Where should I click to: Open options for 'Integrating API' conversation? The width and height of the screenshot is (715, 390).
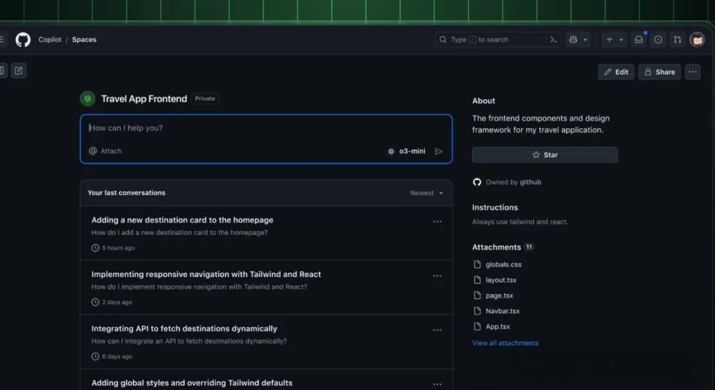point(437,330)
